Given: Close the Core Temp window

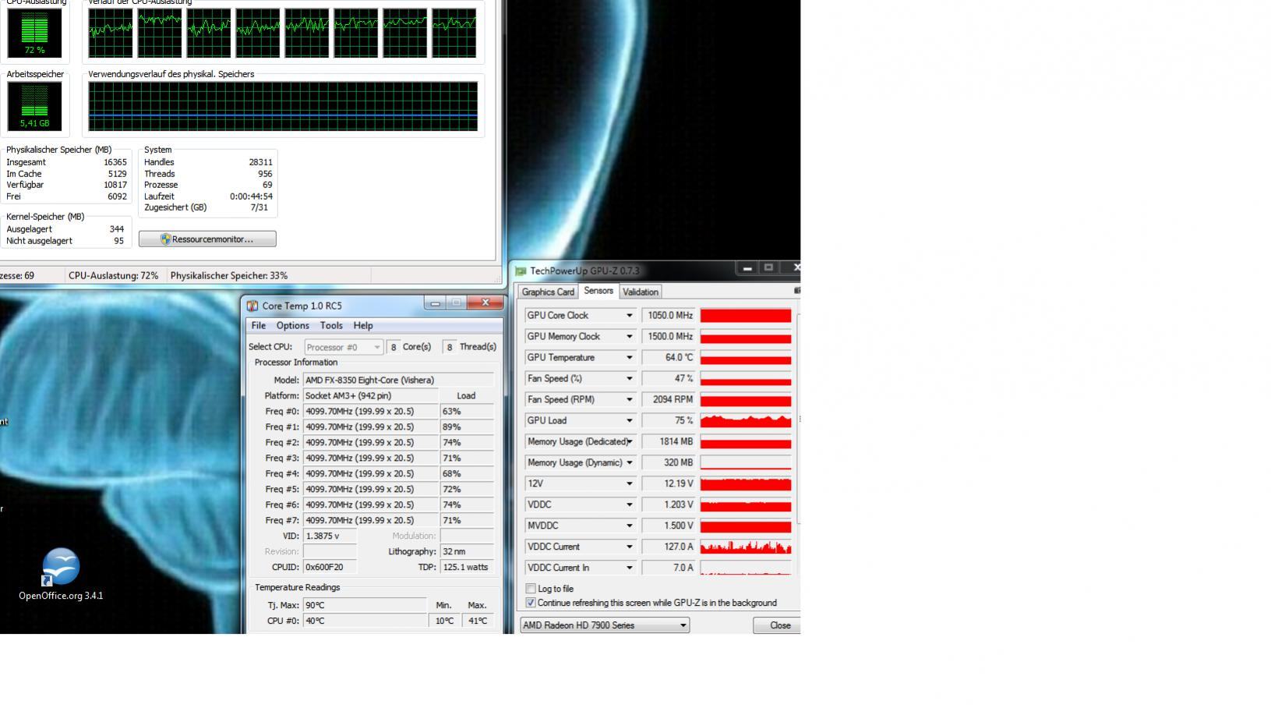Looking at the screenshot, I should point(485,303).
